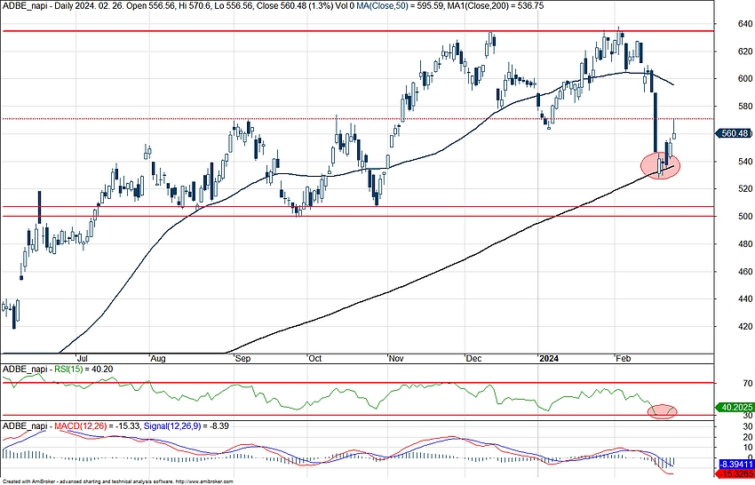Click the red -15.3265 MACD value tag
This screenshot has height=485, width=755.
click(x=735, y=474)
